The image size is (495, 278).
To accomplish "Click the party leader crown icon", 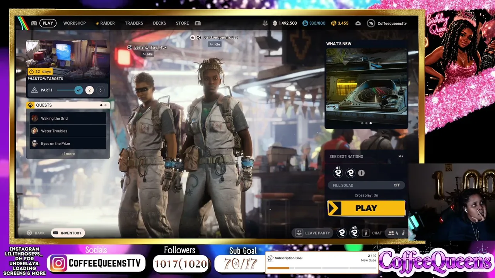I will point(193,37).
